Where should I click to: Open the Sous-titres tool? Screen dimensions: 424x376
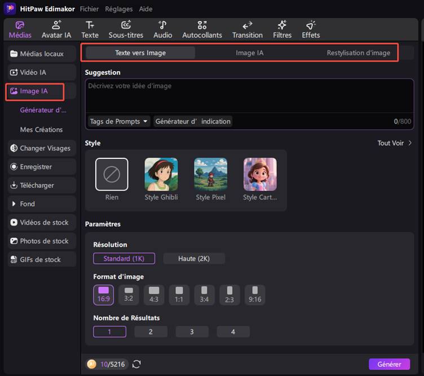click(x=126, y=30)
